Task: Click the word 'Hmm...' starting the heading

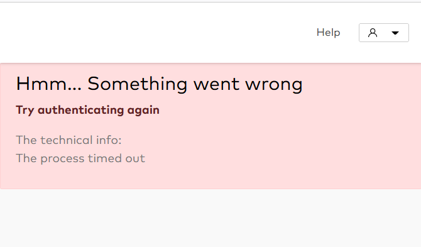Action: tap(49, 84)
